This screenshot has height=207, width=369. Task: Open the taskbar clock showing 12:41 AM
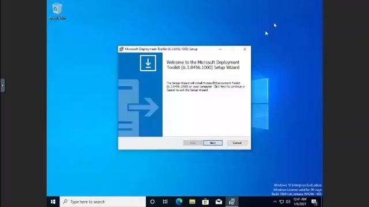click(300, 202)
